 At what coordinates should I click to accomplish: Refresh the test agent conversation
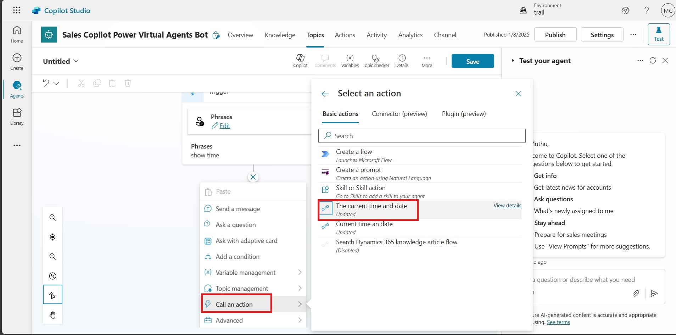(x=653, y=61)
